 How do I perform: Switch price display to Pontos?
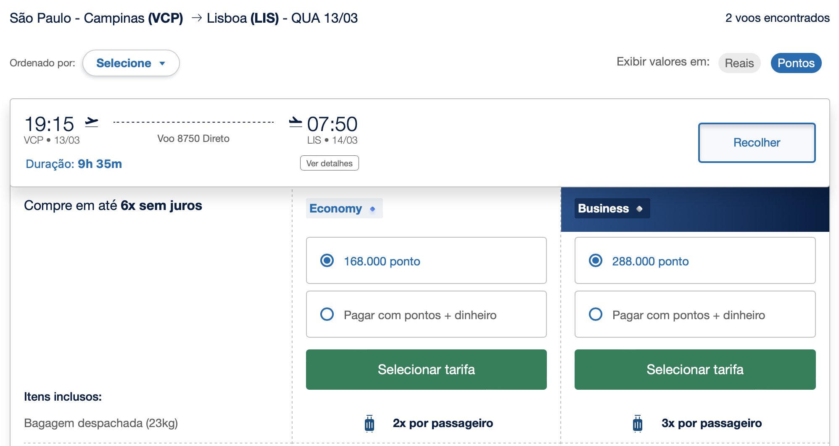[x=796, y=63]
